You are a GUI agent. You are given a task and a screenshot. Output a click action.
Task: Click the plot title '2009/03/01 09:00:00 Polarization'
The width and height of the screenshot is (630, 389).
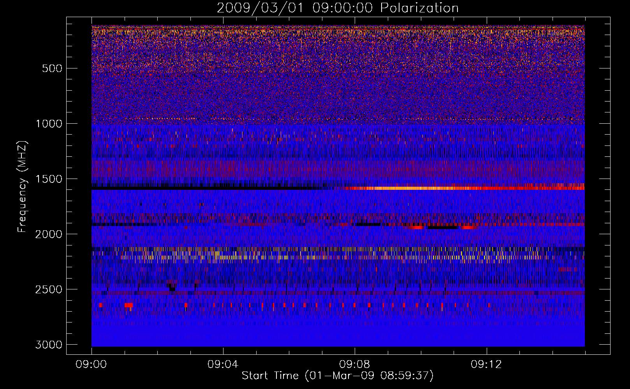coord(338,8)
